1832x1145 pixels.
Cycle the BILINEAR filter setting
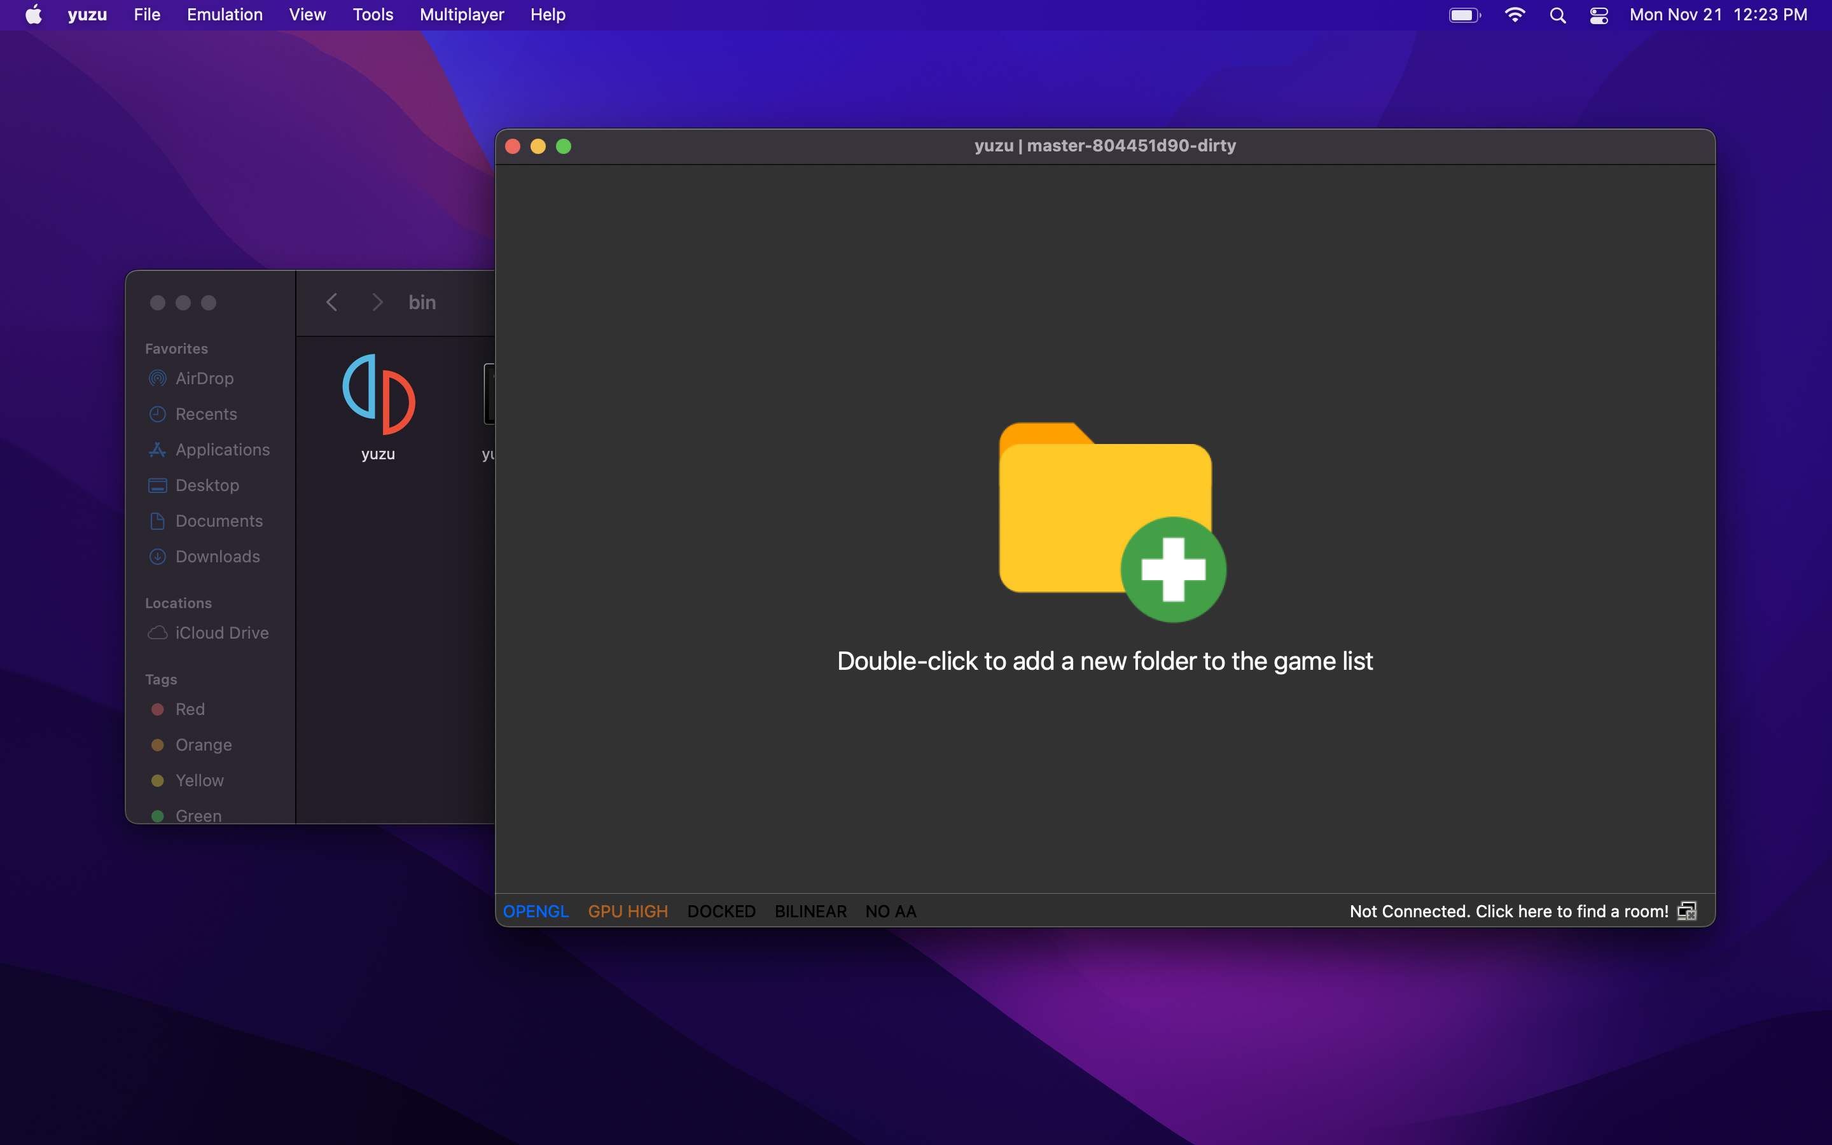(810, 911)
